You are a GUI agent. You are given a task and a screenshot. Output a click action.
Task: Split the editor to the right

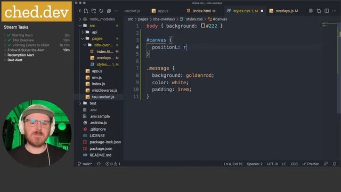tap(327, 11)
